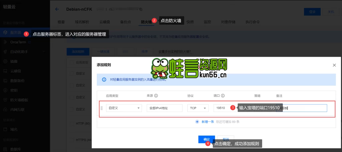This screenshot has height=152, width=342.
Task: Click the 数据备份 sidebar icon
Action: coord(5,81)
